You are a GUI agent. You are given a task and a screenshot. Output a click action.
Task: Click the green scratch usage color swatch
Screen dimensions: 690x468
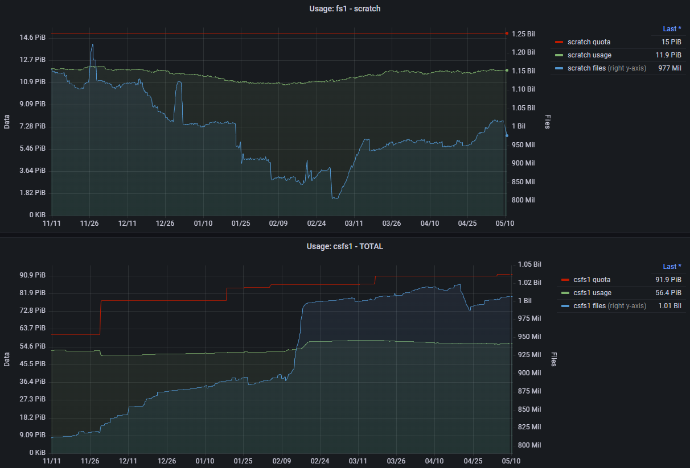(x=558, y=55)
